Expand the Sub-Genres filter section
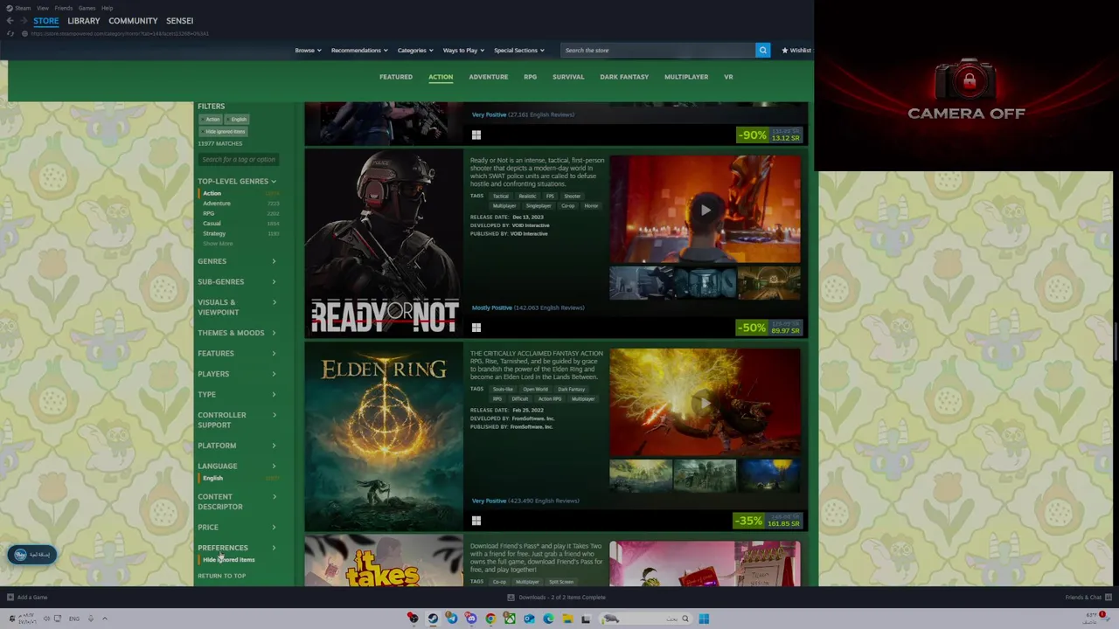The image size is (1119, 629). click(237, 281)
